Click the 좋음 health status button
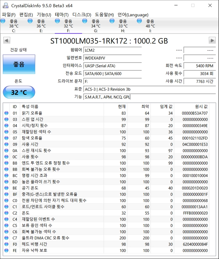219x259 pixels. tap(19, 64)
